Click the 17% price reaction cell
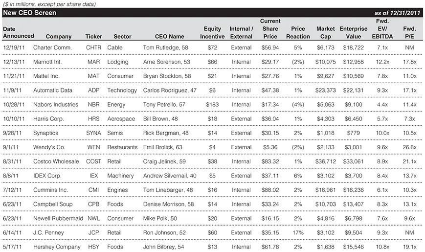This screenshot has width=425, height=252. pyautogui.click(x=298, y=233)
